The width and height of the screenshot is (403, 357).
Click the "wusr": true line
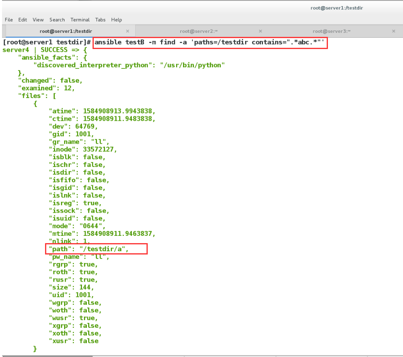(73, 318)
